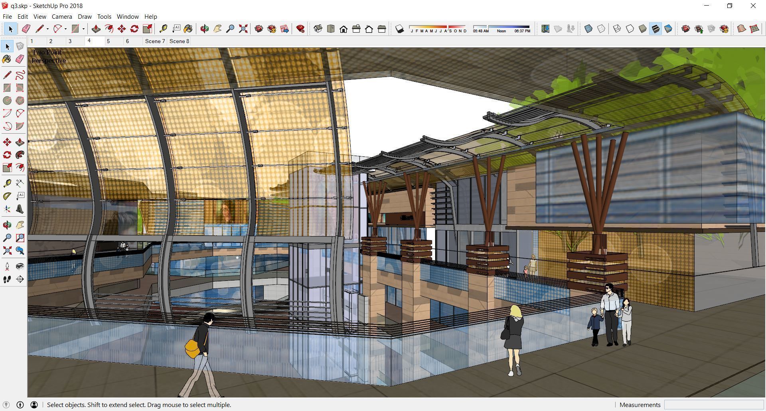Enable X-ray face style
This screenshot has height=411, width=766.
pyautogui.click(x=588, y=28)
